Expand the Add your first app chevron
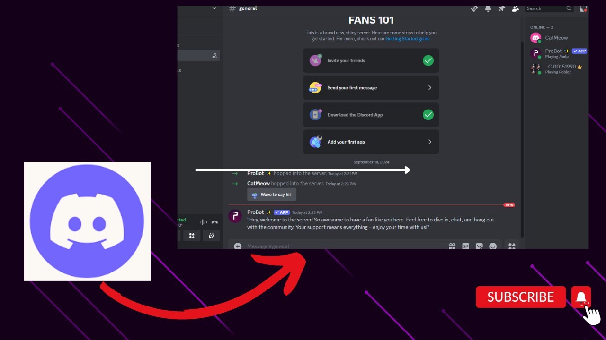The height and width of the screenshot is (340, 606). (430, 142)
